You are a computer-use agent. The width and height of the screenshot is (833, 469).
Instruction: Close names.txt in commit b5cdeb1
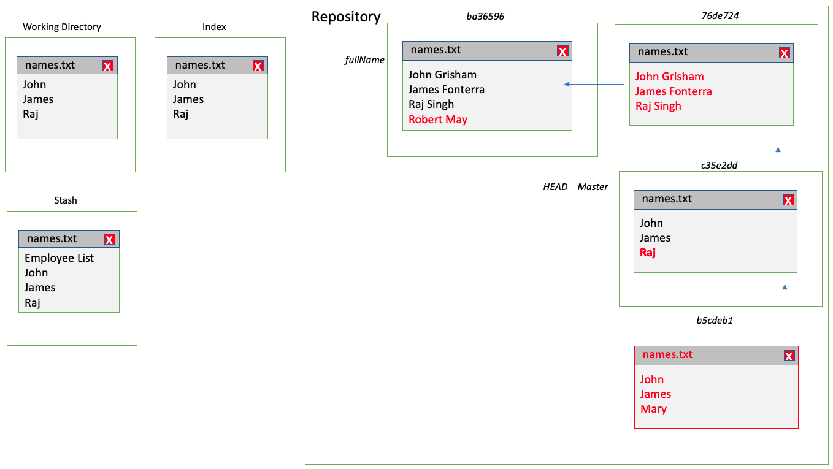pyautogui.click(x=788, y=355)
